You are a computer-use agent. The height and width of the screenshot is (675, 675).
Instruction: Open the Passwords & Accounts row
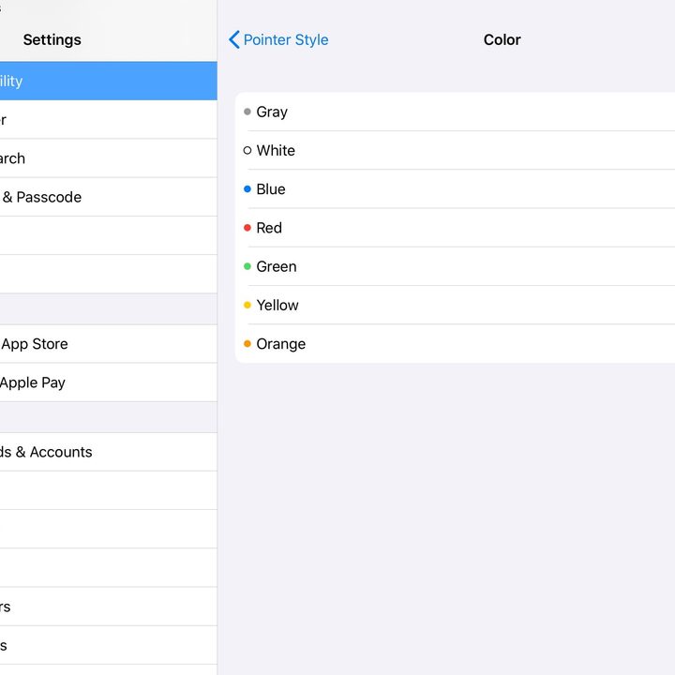click(x=109, y=452)
